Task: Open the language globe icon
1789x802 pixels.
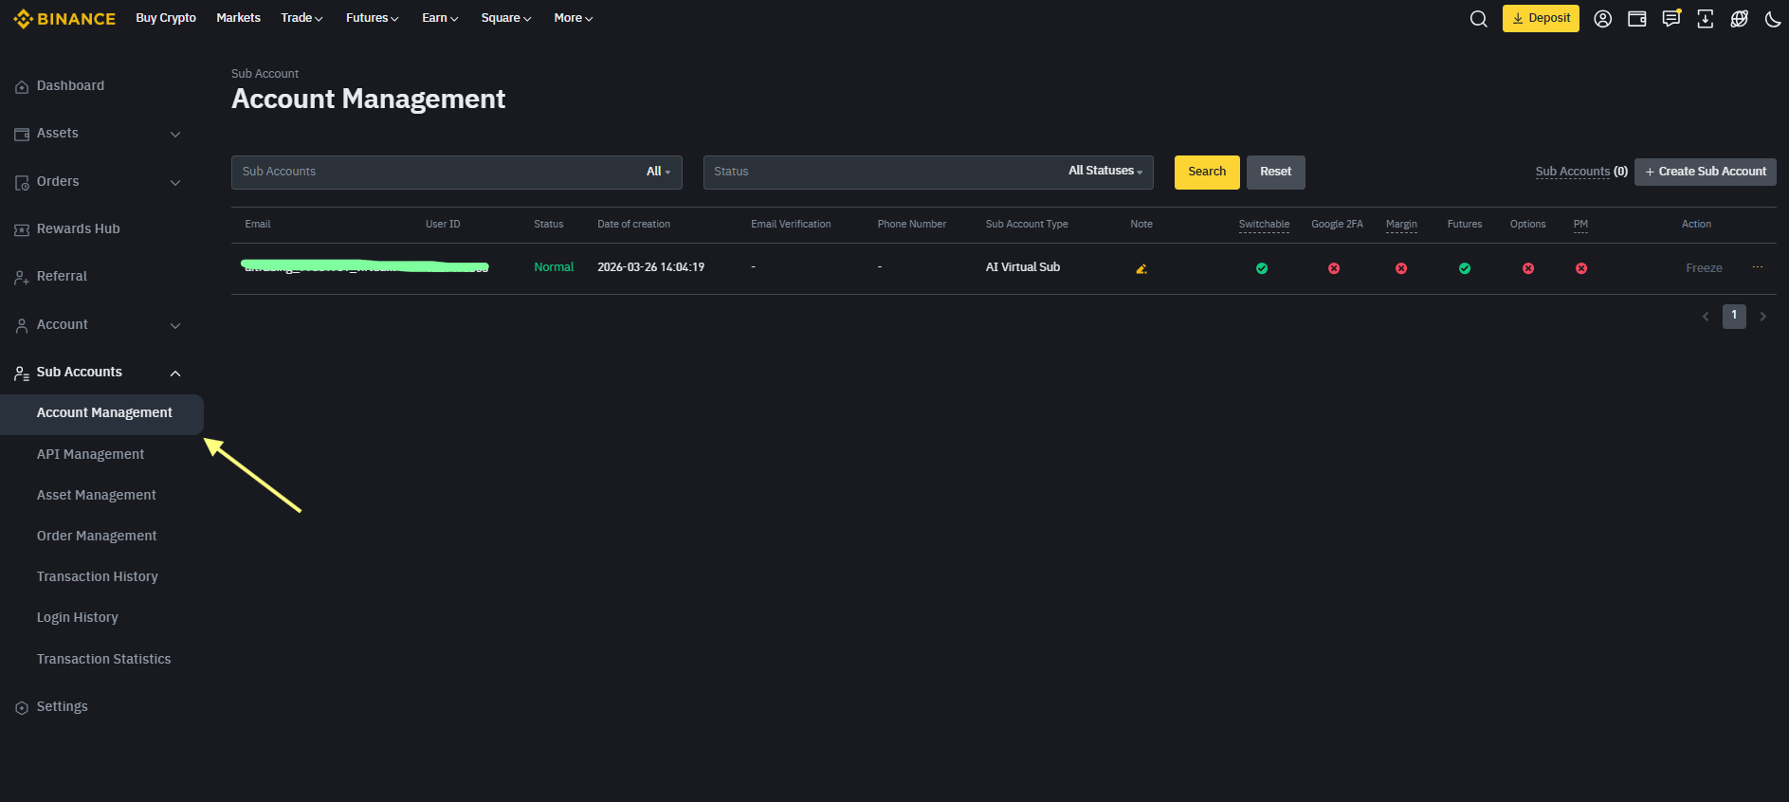Action: coord(1739,19)
